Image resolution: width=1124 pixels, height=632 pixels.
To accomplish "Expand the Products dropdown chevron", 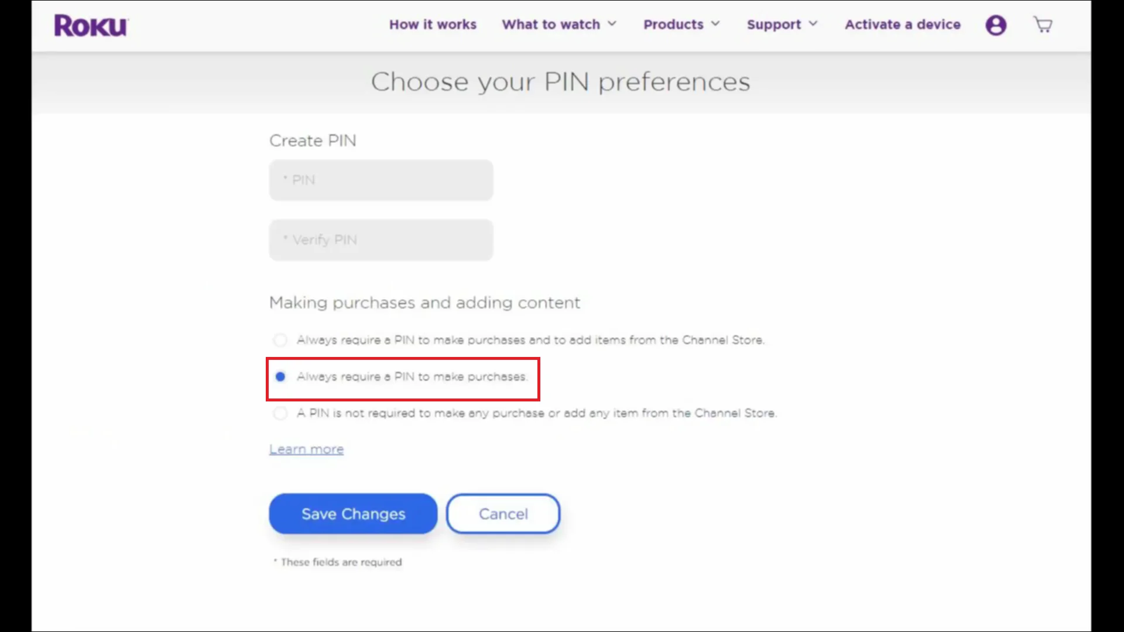I will [715, 24].
